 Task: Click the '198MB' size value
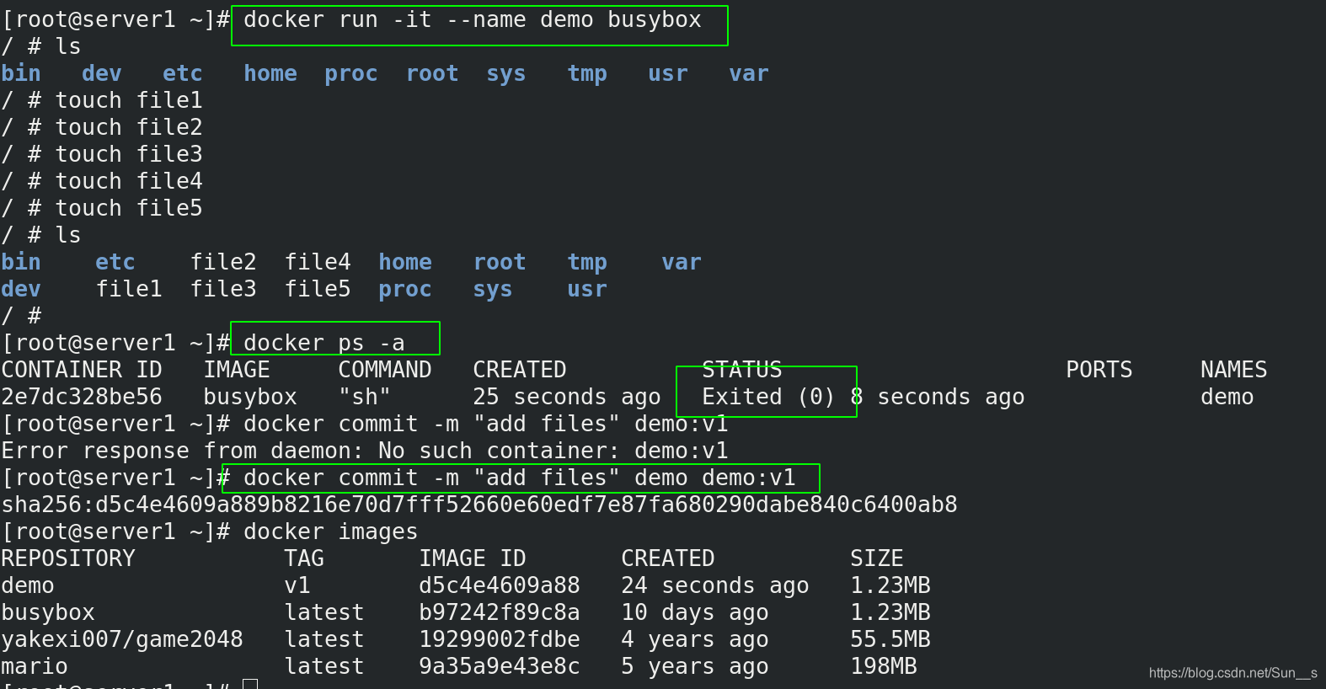(884, 666)
